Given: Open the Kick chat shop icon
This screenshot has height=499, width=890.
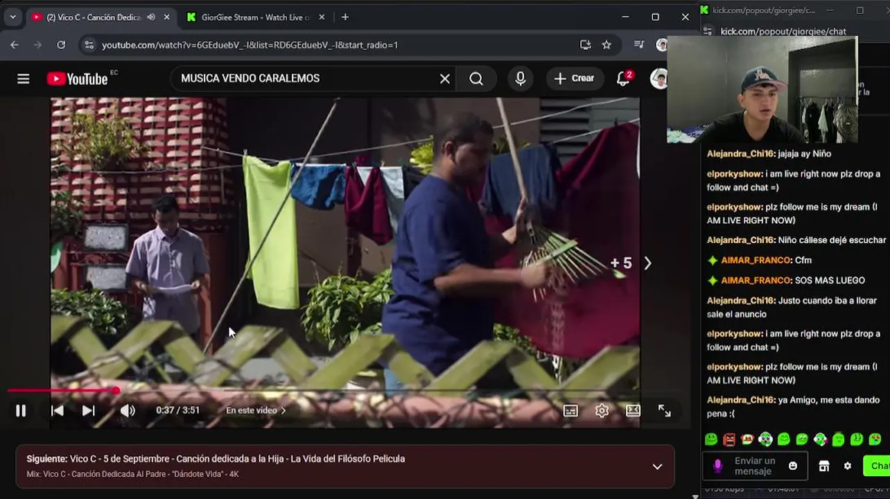Looking at the screenshot, I should pos(824,466).
